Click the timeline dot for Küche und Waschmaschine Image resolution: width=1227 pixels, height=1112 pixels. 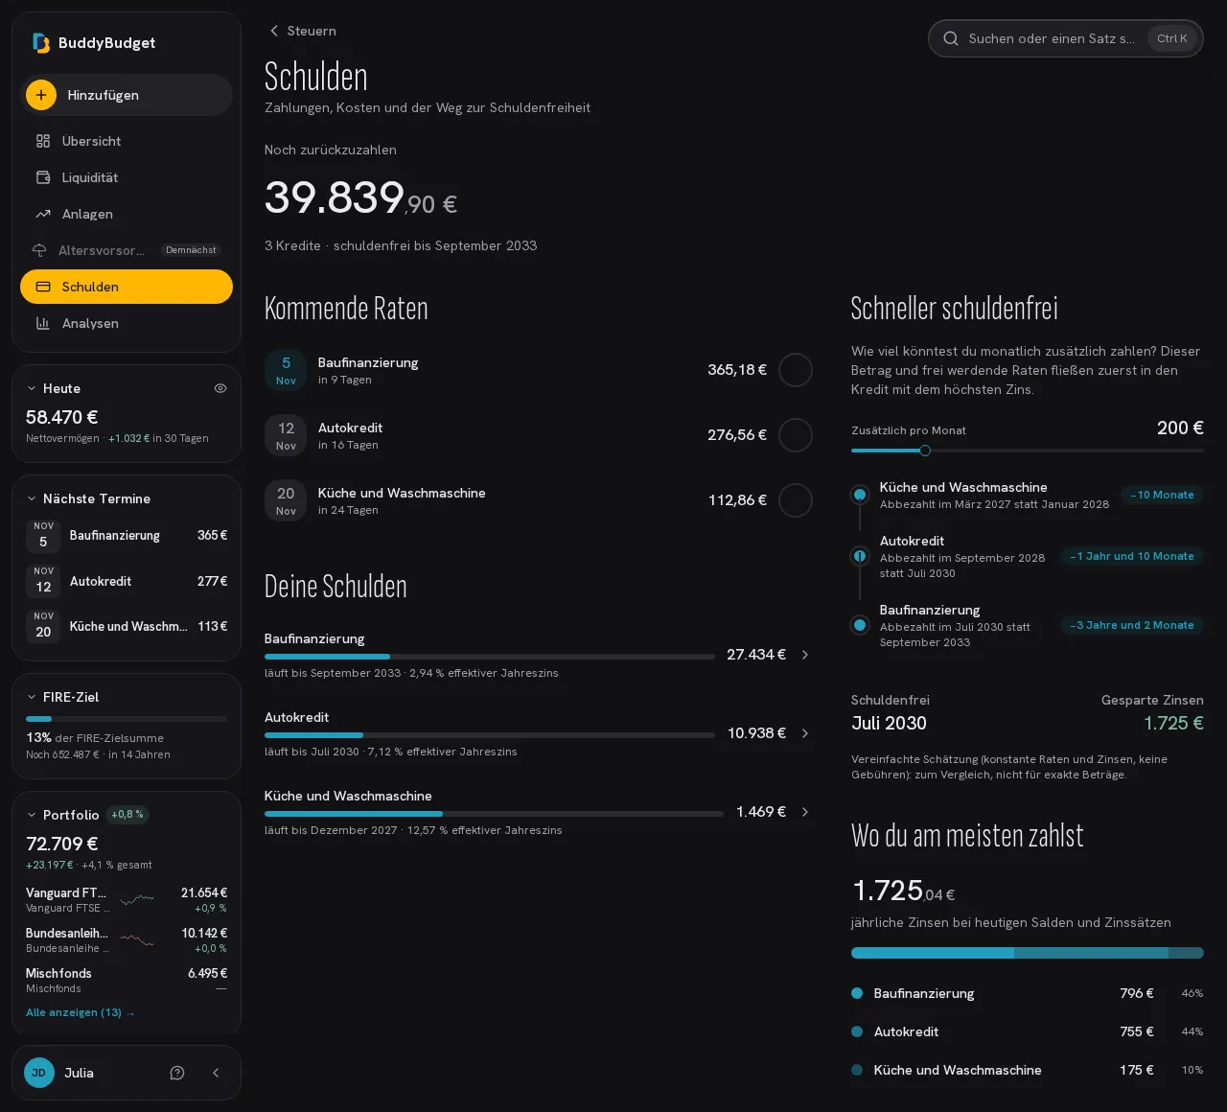click(860, 495)
